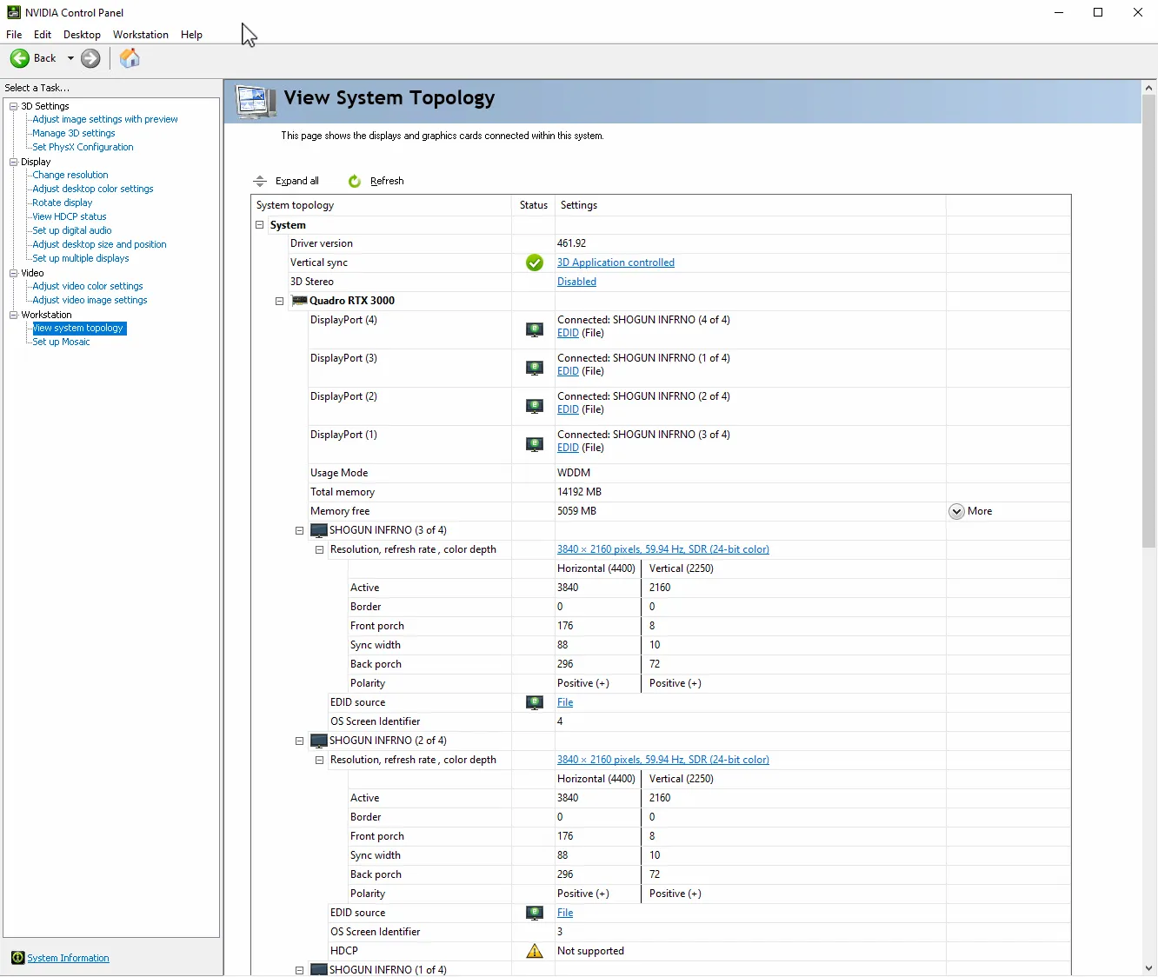This screenshot has width=1158, height=977.
Task: Collapse the Workstation task group
Action: point(13,315)
